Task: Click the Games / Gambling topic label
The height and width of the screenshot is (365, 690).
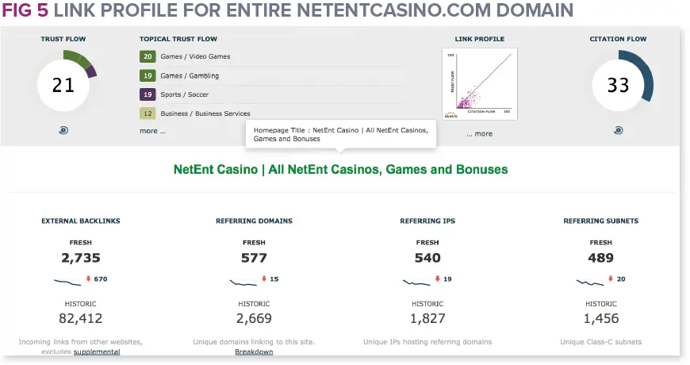Action: pyautogui.click(x=190, y=75)
